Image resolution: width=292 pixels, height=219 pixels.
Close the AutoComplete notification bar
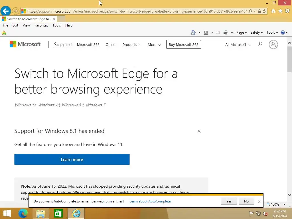coord(259,202)
